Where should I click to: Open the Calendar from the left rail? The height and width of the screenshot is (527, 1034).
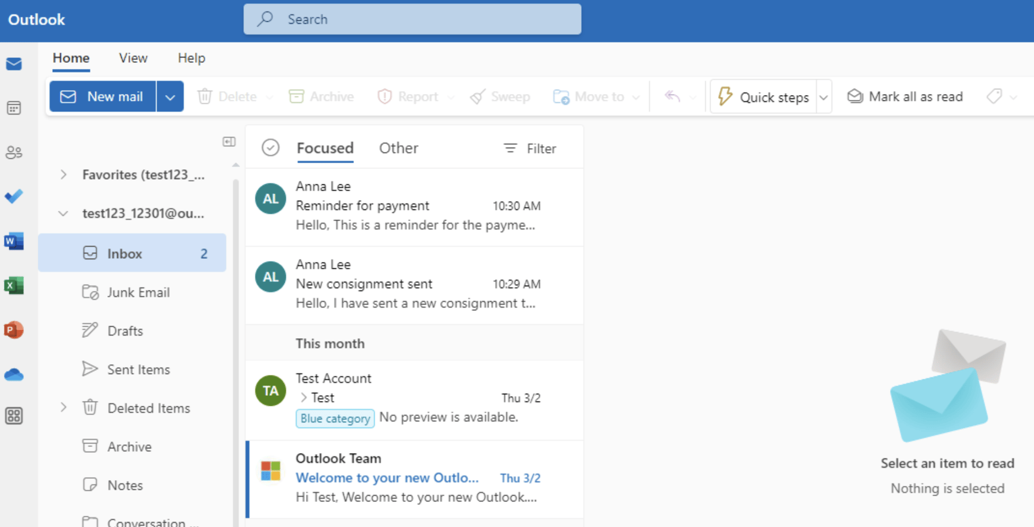pyautogui.click(x=14, y=108)
